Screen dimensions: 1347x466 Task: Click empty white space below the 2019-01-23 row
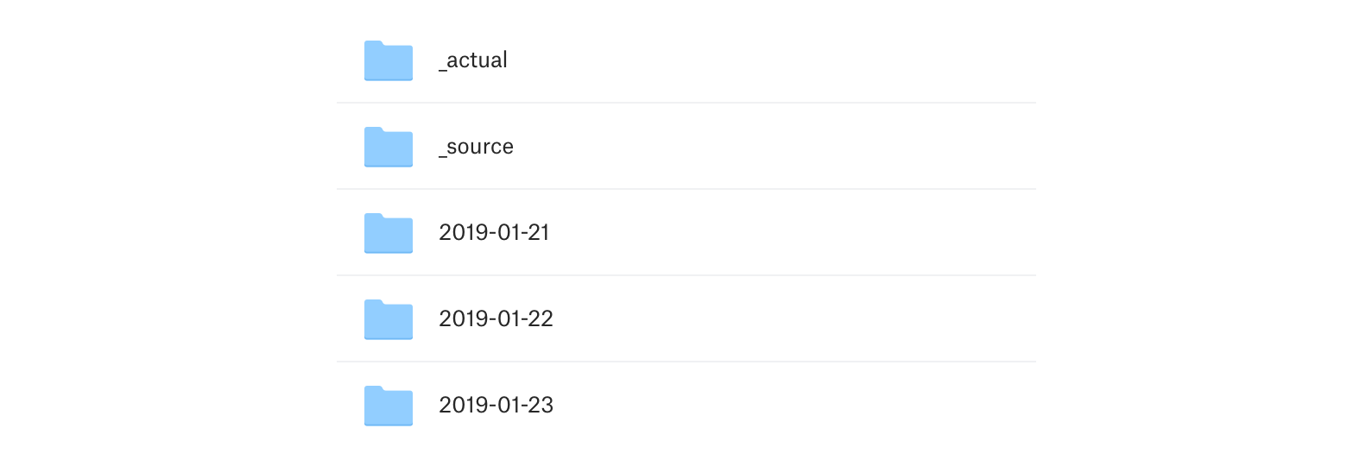[x=673, y=449]
